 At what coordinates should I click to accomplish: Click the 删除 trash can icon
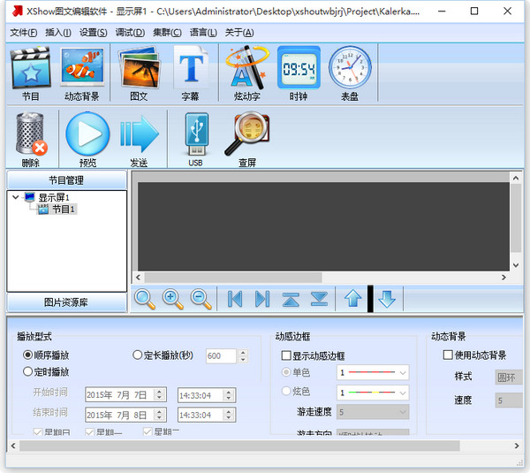pyautogui.click(x=31, y=139)
